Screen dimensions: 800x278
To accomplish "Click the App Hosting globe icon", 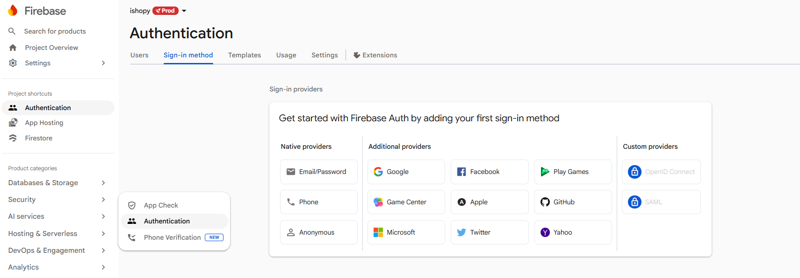I will coord(13,123).
